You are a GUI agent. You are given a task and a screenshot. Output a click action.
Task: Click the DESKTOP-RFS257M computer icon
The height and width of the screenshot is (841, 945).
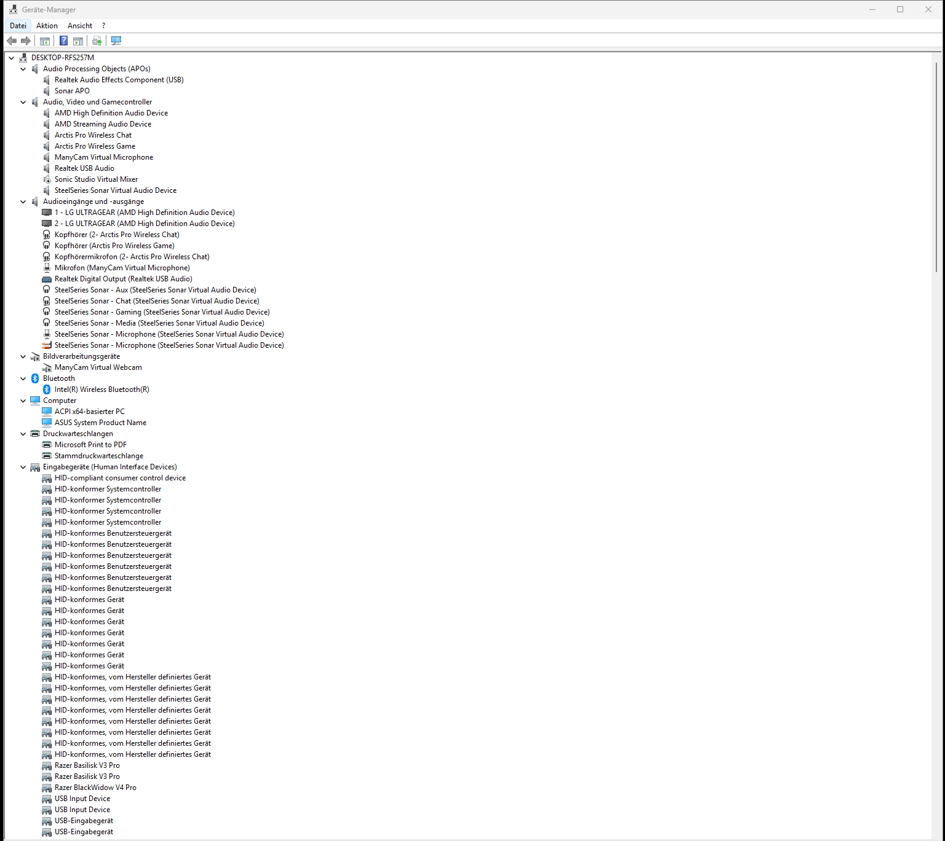pos(23,58)
